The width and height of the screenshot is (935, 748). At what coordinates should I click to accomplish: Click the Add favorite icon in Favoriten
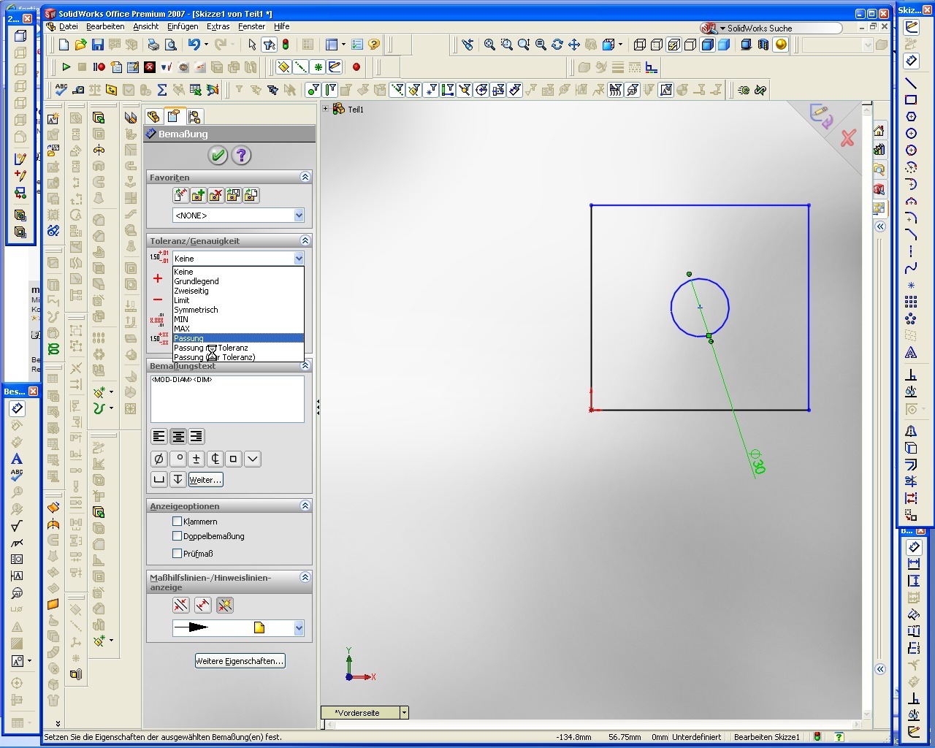coord(198,195)
